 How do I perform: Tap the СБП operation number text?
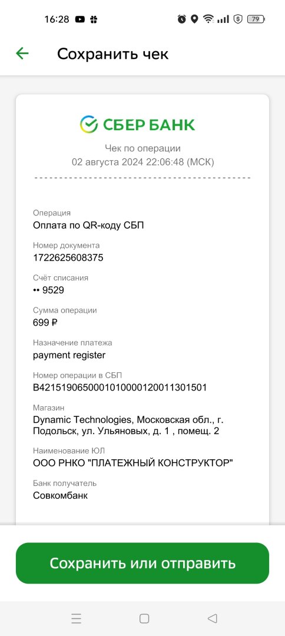120,387
